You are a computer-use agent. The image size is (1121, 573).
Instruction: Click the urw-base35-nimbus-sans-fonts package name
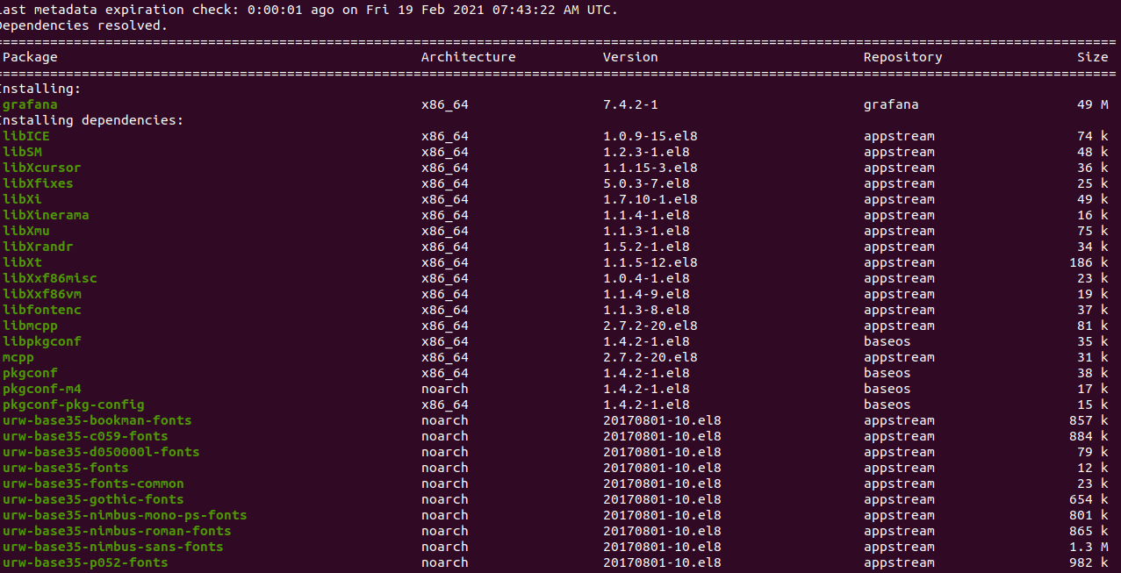(112, 547)
